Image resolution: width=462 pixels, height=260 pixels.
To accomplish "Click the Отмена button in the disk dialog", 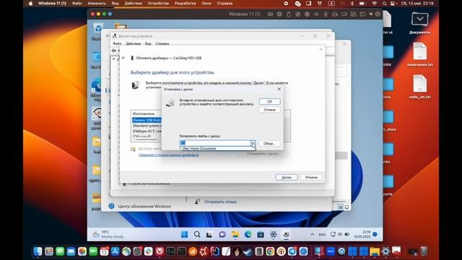I will point(269,110).
